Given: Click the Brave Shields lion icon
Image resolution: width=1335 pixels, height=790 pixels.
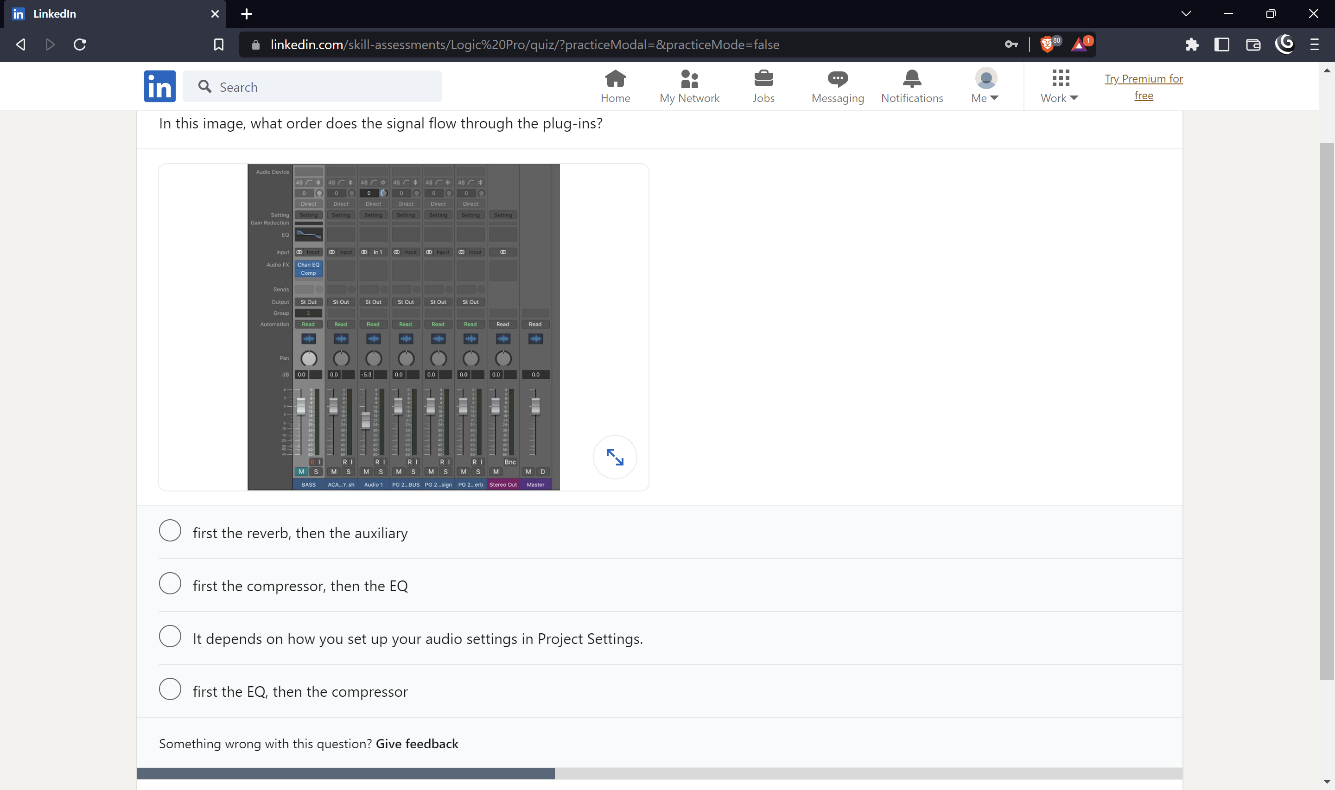Looking at the screenshot, I should [1047, 45].
